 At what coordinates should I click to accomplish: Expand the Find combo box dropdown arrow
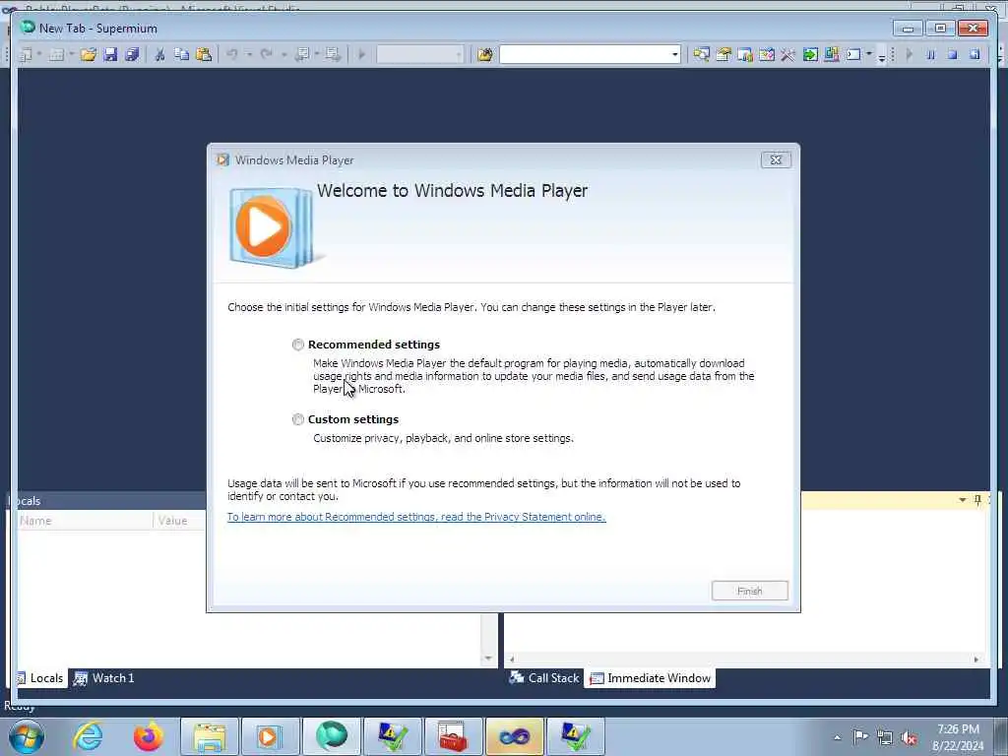pyautogui.click(x=675, y=55)
